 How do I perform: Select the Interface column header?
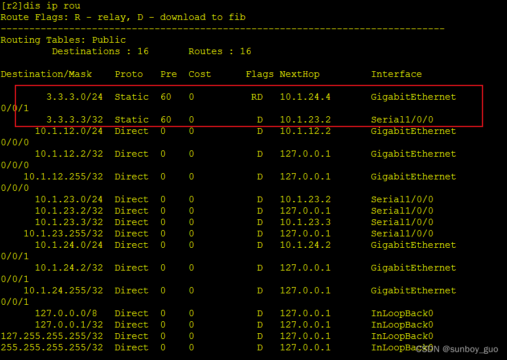coord(396,74)
